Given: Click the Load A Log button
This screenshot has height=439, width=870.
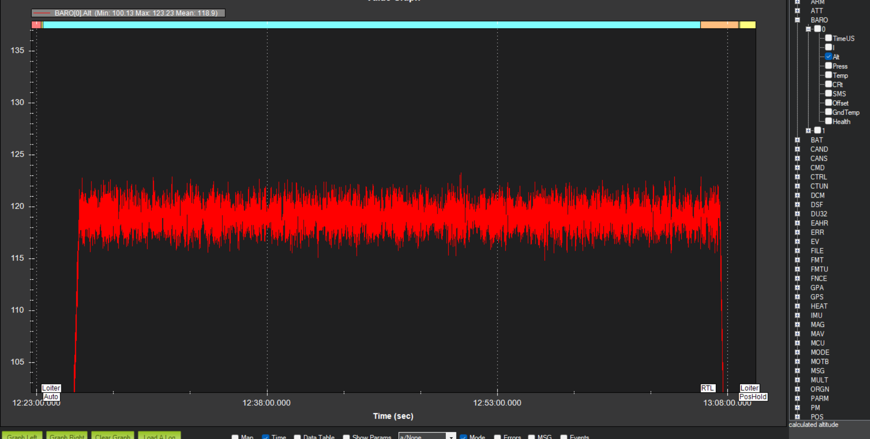Looking at the screenshot, I should (159, 435).
